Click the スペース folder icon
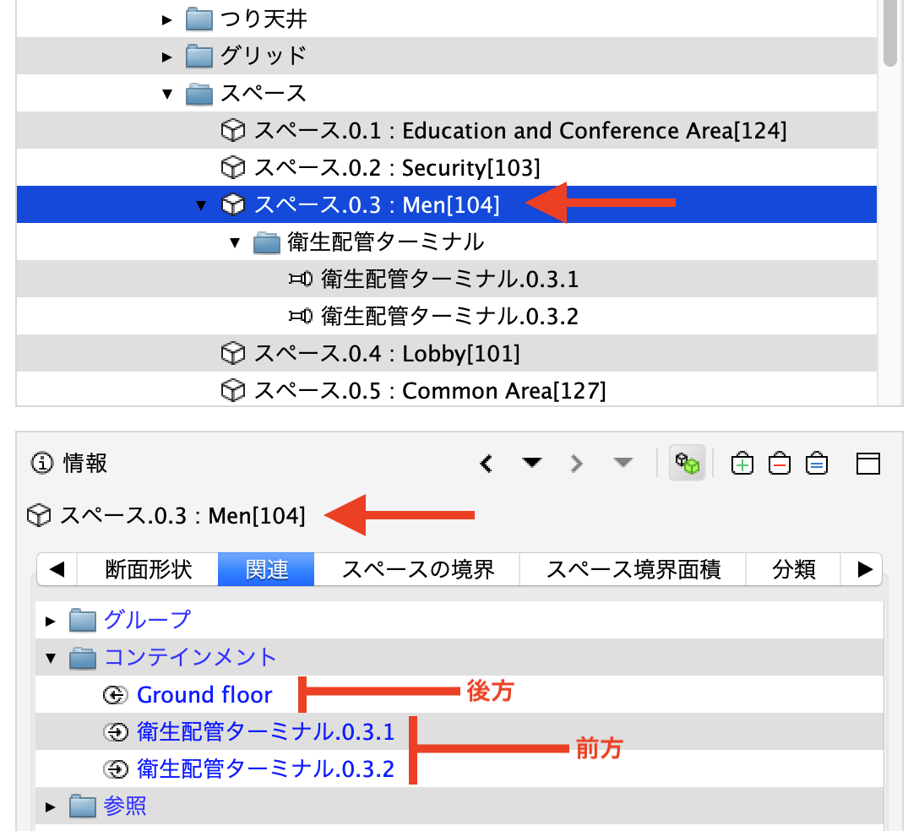919x831 pixels. click(199, 94)
